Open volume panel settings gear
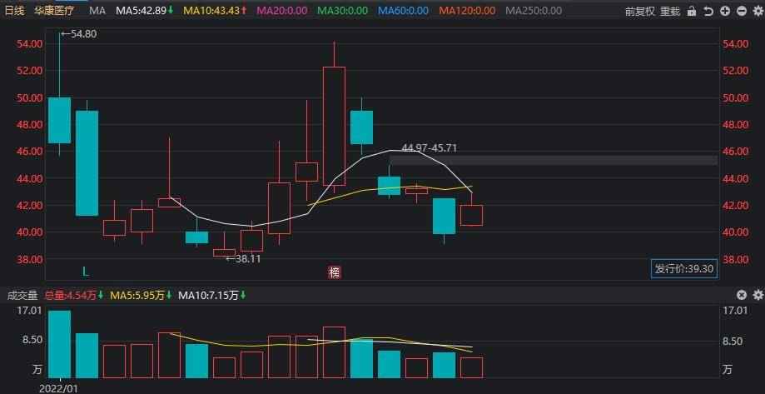This screenshot has width=765, height=394. (757, 295)
